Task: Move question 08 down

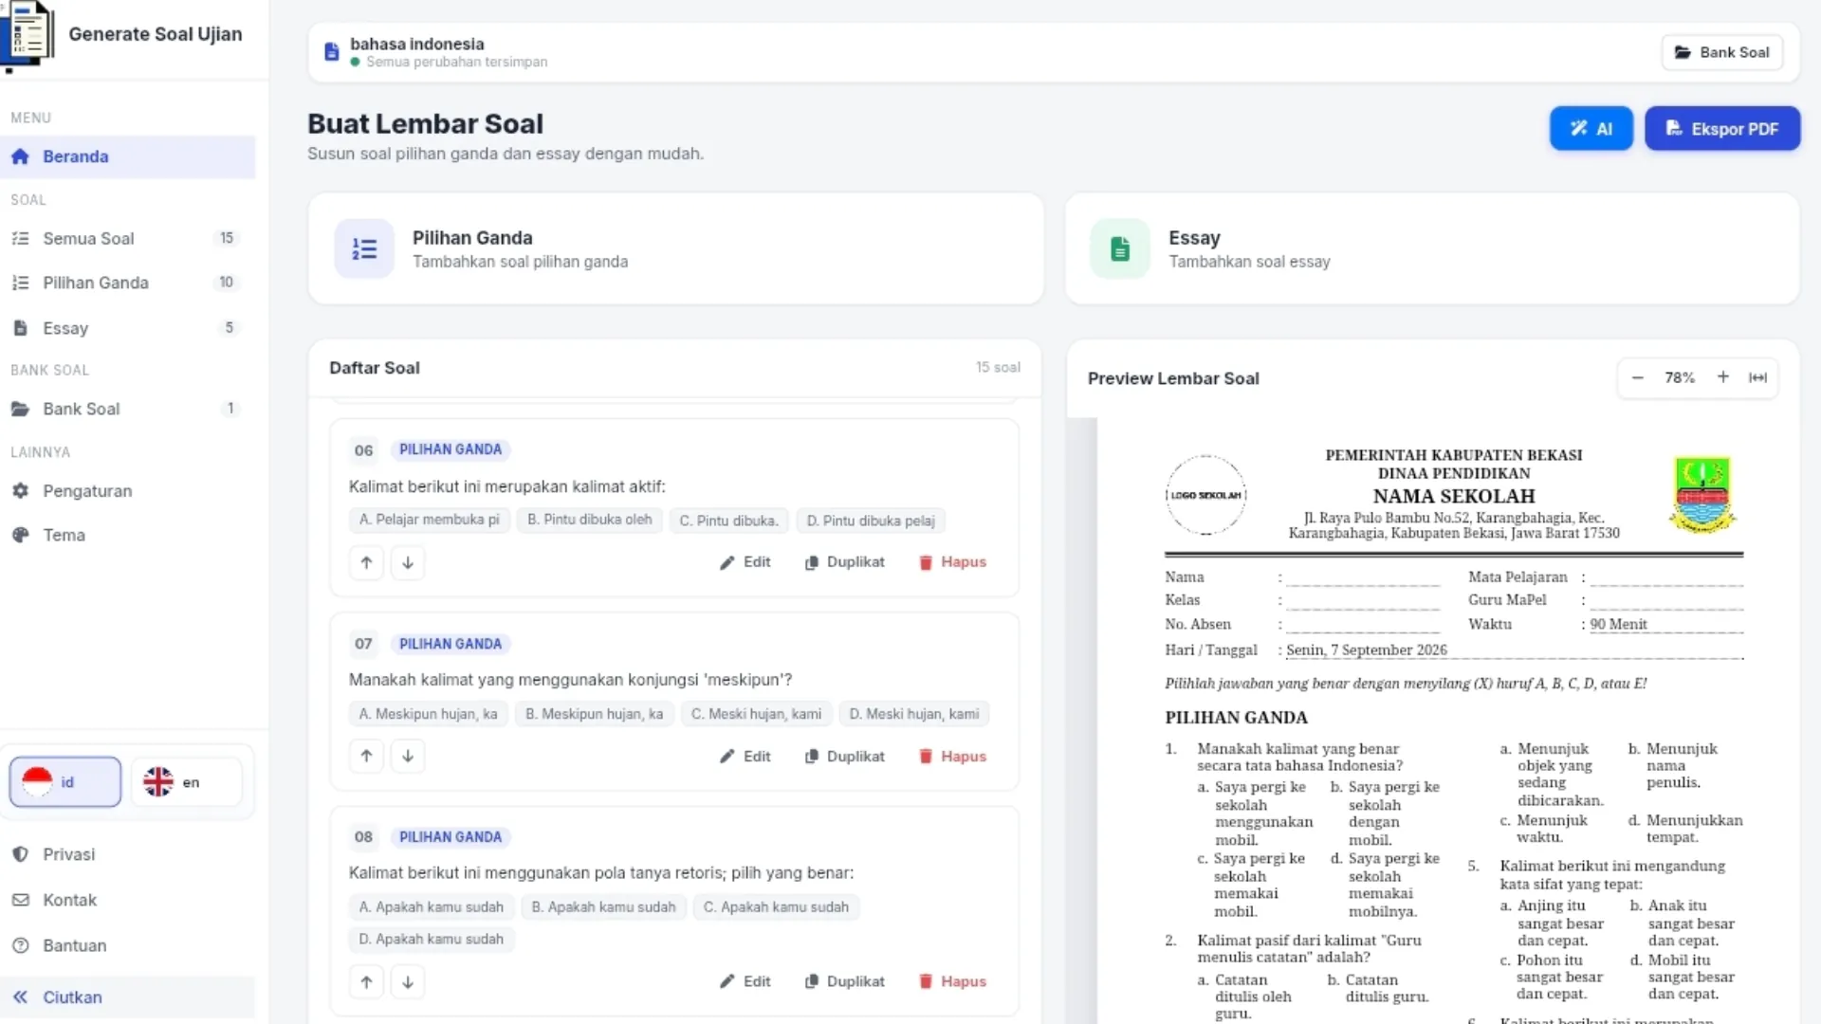Action: [408, 981]
